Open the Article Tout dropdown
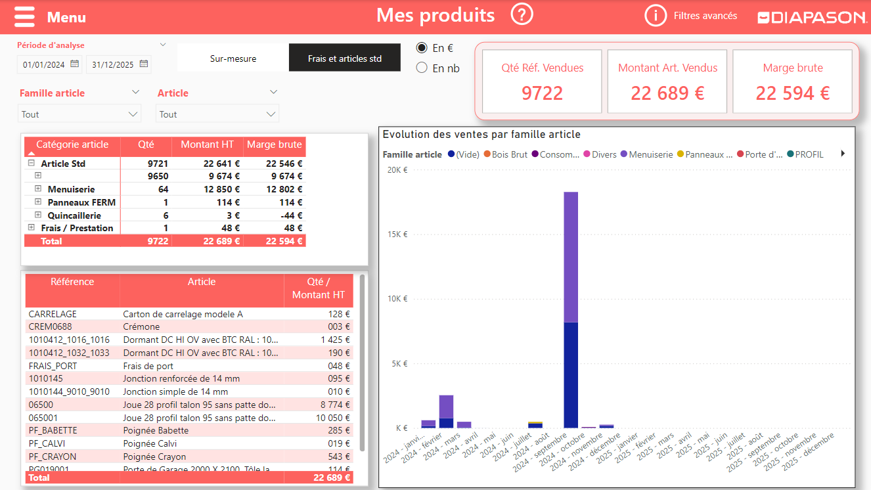The height and width of the screenshot is (490, 871). click(x=217, y=114)
